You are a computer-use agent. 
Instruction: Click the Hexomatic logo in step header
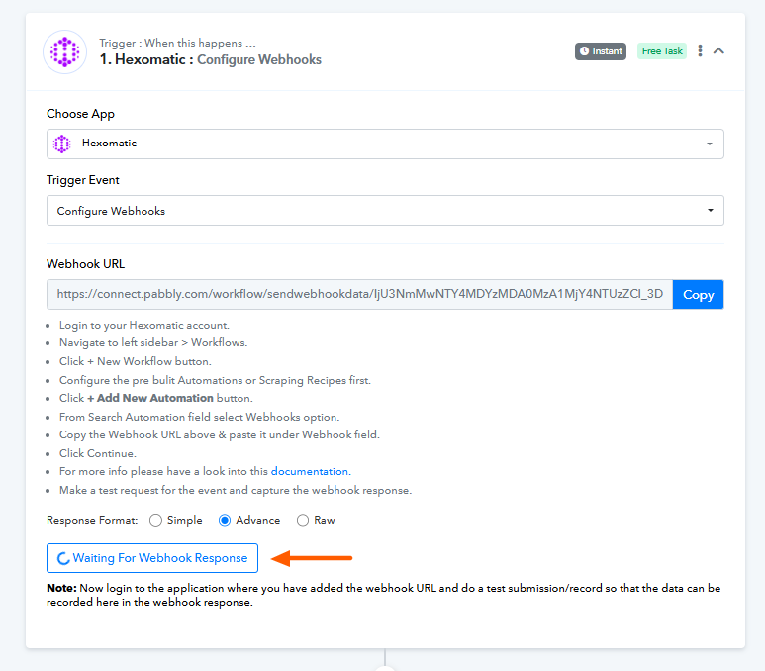pyautogui.click(x=64, y=51)
